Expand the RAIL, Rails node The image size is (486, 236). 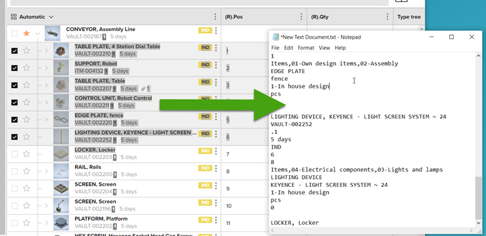pyautogui.click(x=47, y=171)
